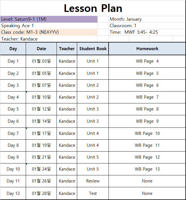The height and width of the screenshot is (200, 186).
Task: Select the Speaking Ace 1 cell
Action: coord(49,26)
